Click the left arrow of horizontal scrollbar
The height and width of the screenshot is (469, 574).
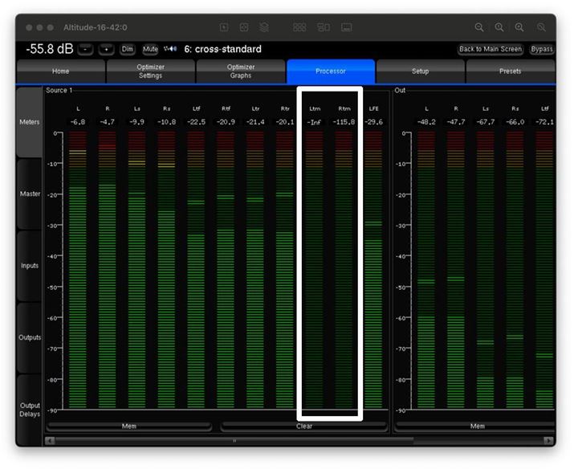pyautogui.click(x=50, y=440)
